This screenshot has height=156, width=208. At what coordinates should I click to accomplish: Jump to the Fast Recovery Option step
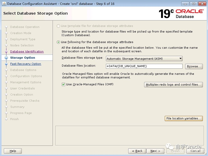[25, 64]
